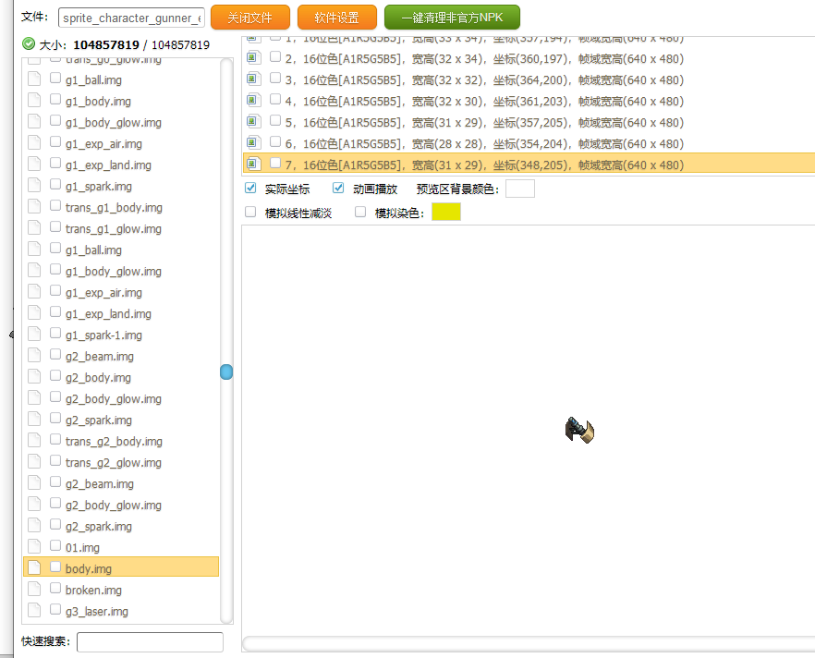Tick the checkbox for g2_body.img
Image resolution: width=815 pixels, height=658 pixels.
pos(55,377)
